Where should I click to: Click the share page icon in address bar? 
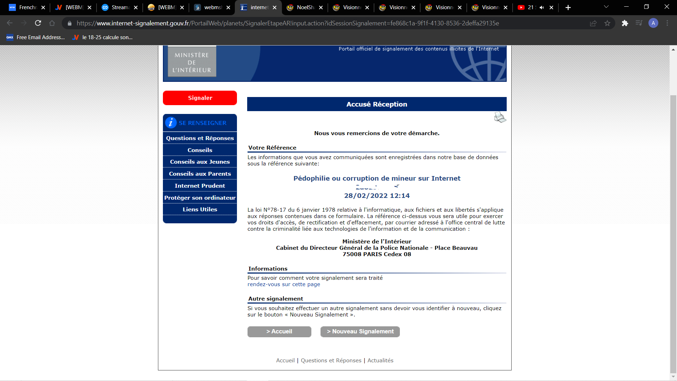pos(593,23)
